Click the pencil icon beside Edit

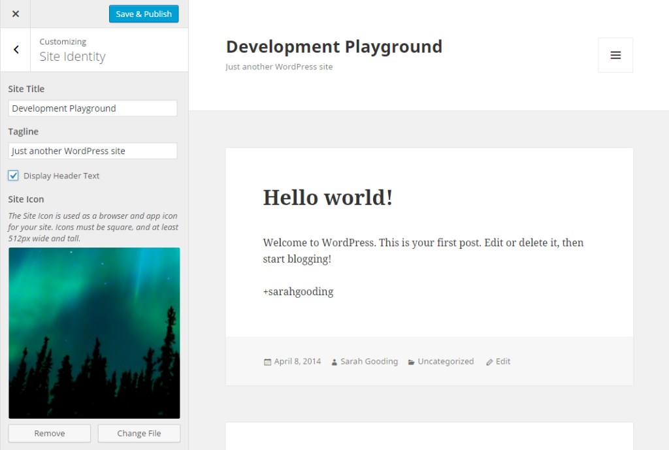tap(489, 362)
